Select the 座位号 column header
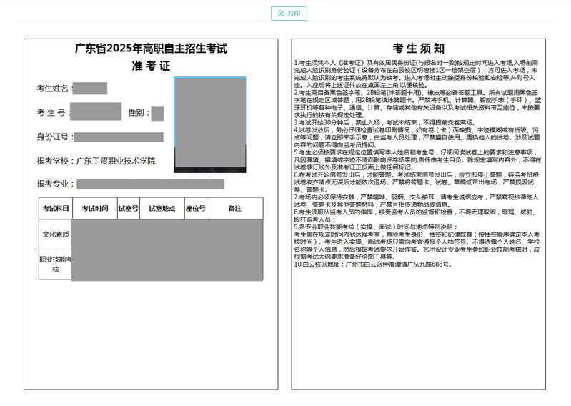Screen dimensions: 571x406 [196, 209]
